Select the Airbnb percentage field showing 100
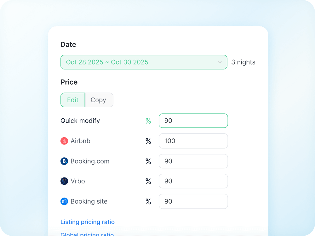This screenshot has width=315, height=236. click(x=193, y=141)
